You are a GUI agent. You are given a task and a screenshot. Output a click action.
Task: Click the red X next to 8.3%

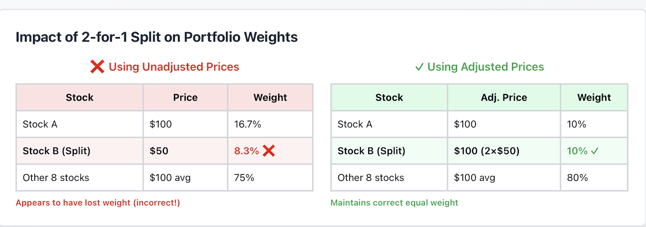269,151
